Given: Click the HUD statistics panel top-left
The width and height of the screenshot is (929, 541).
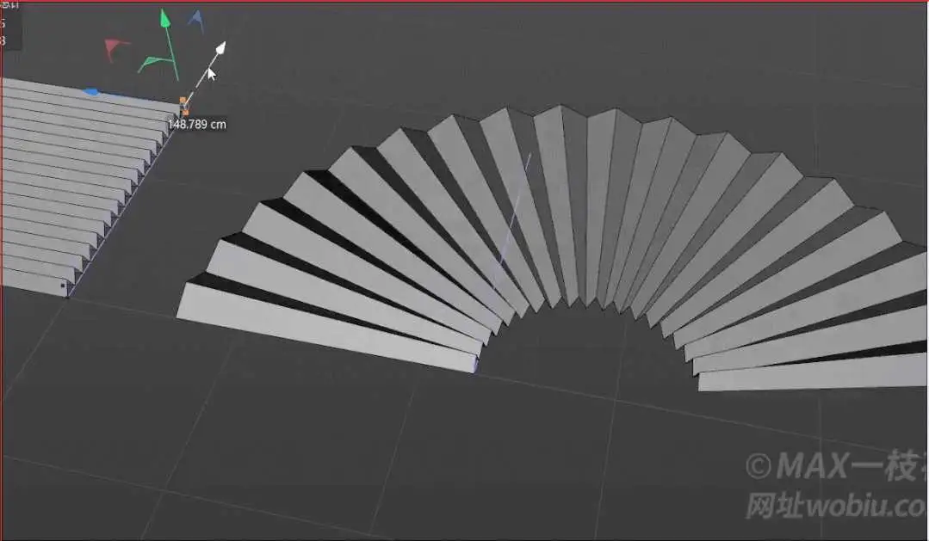Looking at the screenshot, I should point(10,25).
